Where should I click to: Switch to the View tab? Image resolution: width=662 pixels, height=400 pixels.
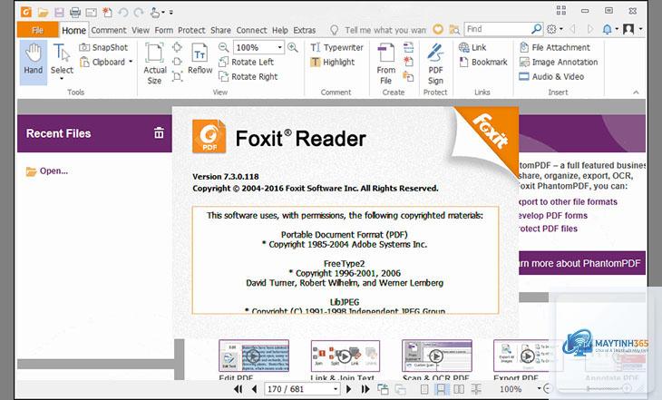(141, 30)
